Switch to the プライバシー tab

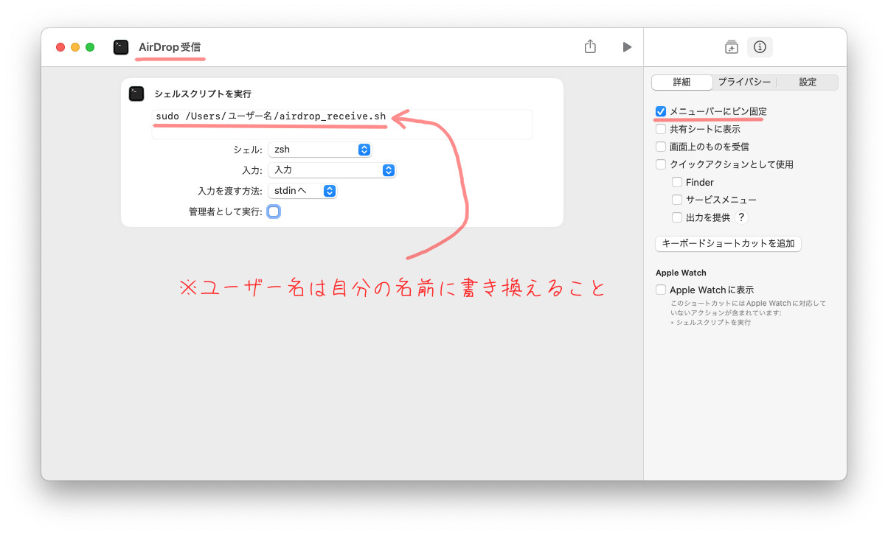(x=744, y=82)
